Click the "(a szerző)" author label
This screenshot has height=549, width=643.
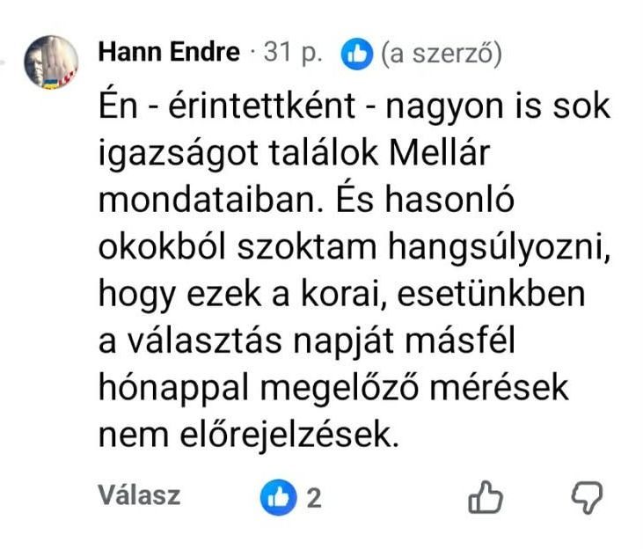tap(441, 55)
